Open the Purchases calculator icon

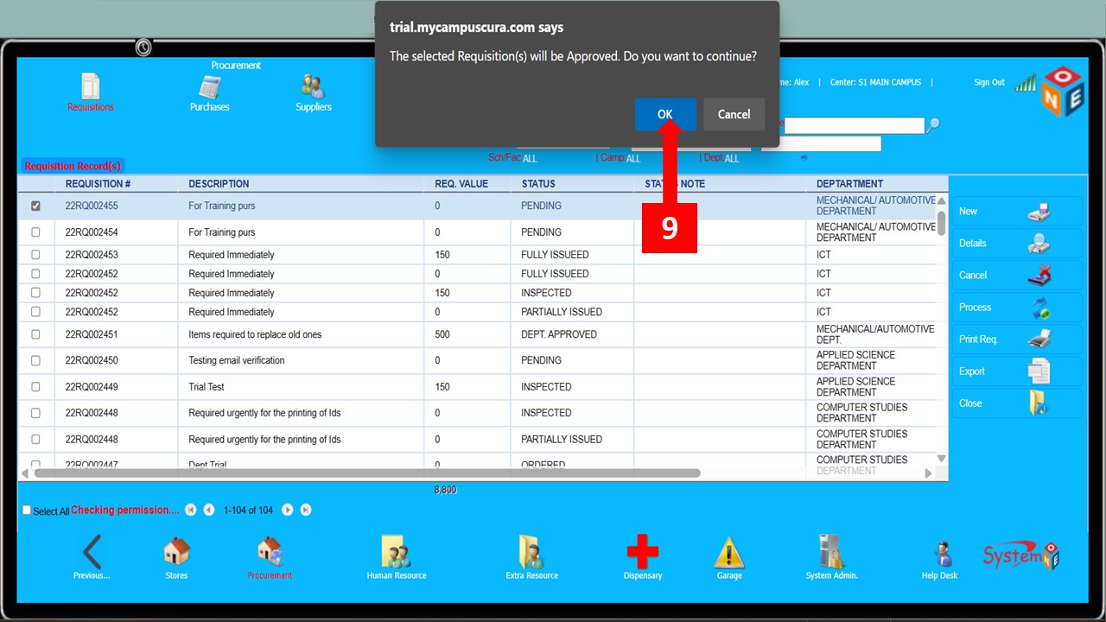click(x=210, y=89)
